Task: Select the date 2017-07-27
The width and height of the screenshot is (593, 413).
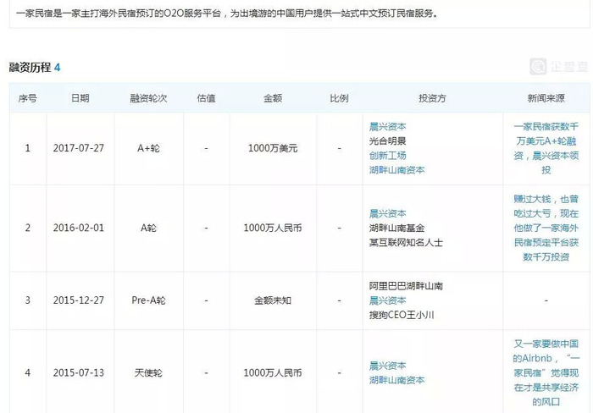Action: [x=79, y=148]
